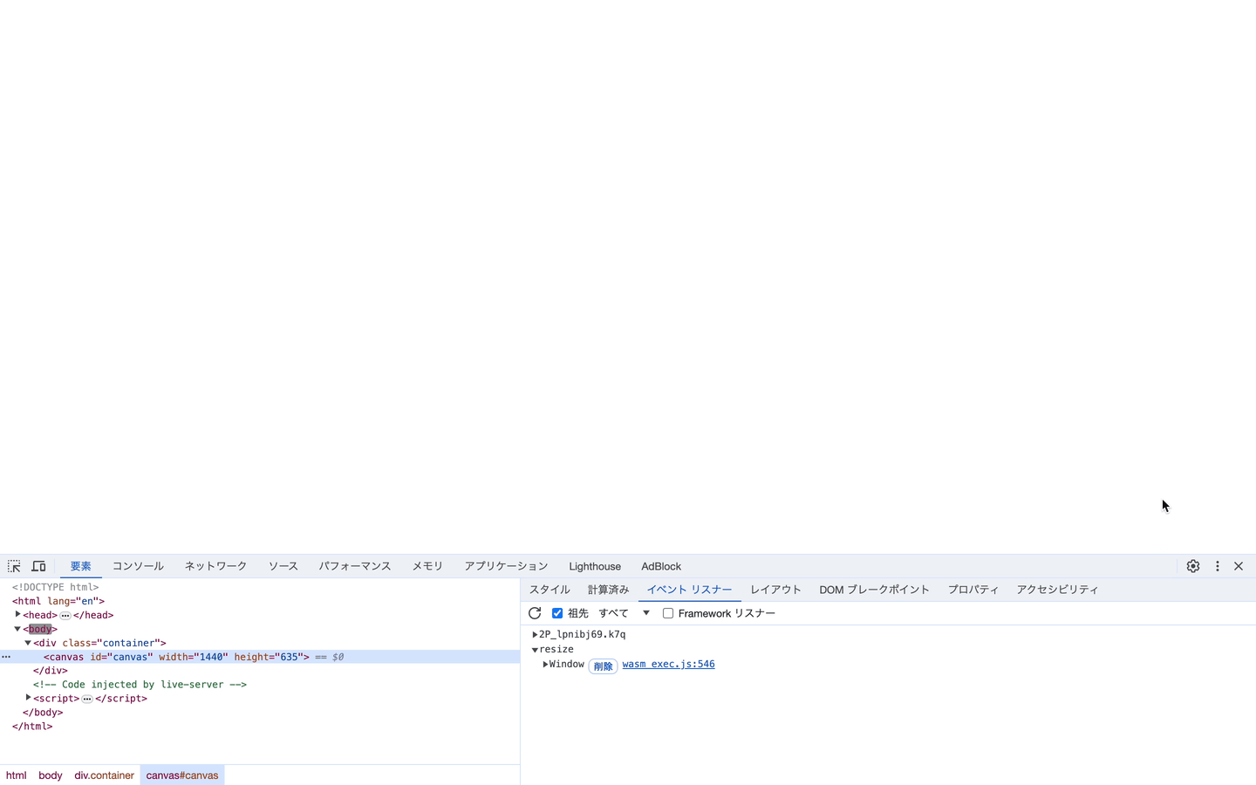
Task: Select the canvas element row
Action: tap(260, 657)
